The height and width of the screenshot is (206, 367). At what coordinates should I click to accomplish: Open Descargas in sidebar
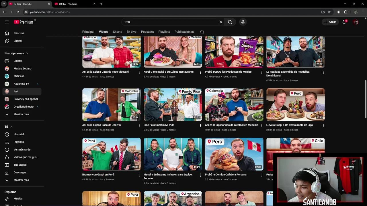[22, 173]
